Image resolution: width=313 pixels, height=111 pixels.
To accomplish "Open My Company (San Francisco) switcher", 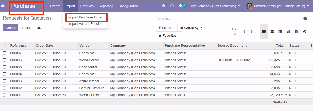I will [215, 6].
